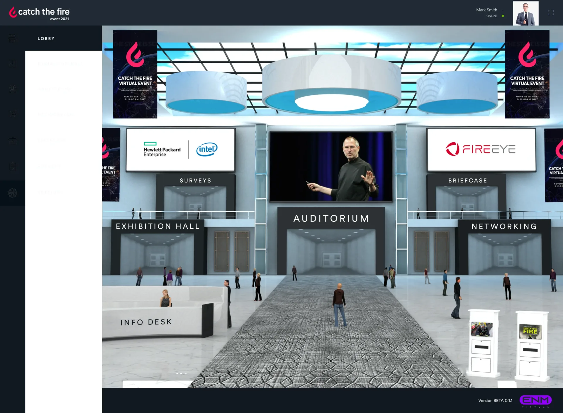Screen dimensions: 563x413
Task: Toggle fullscreen mode with the corner-brackets icon
Action: (551, 13)
